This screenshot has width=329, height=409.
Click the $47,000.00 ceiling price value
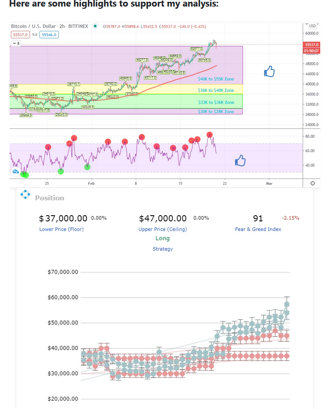click(163, 218)
